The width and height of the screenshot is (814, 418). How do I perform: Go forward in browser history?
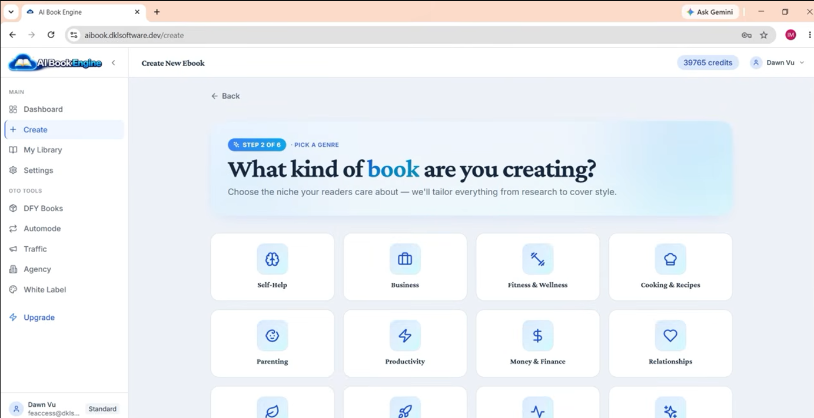(x=32, y=35)
